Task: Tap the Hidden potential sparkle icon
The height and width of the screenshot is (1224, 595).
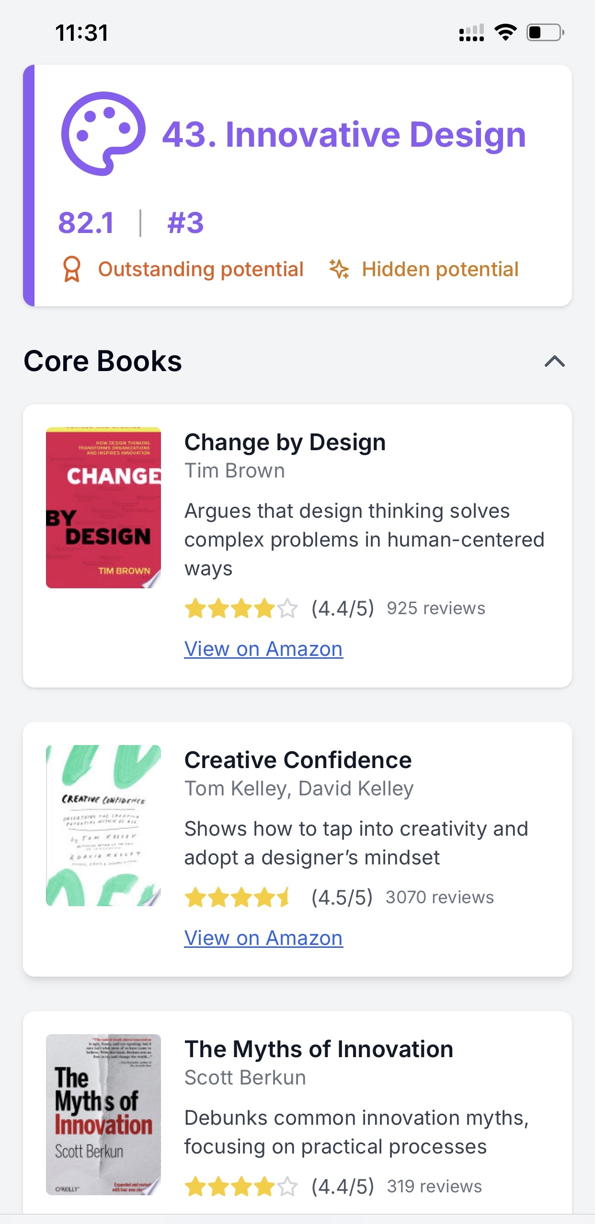Action: pos(339,269)
